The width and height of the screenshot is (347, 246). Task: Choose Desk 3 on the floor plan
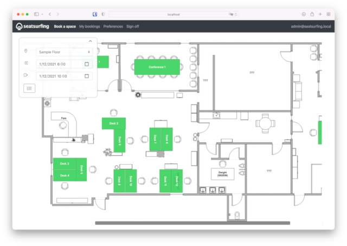[65, 163]
